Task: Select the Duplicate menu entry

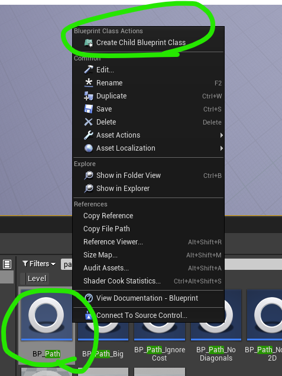Action: tap(148, 96)
